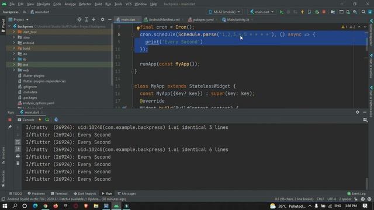
Task: Toggle scroll to end in console
Action: (18, 149)
